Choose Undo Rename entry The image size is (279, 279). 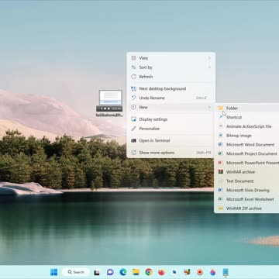170,98
